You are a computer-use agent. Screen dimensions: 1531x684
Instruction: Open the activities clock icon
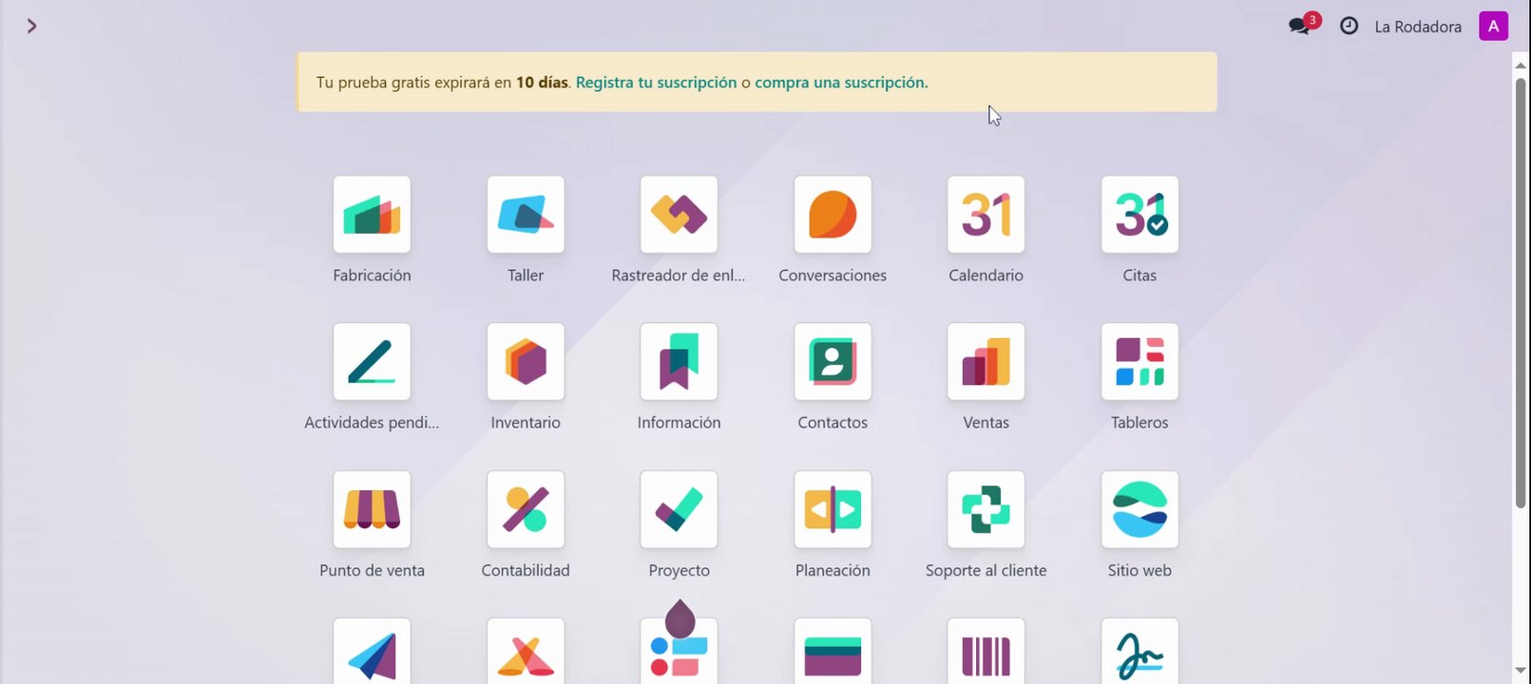(x=1349, y=26)
